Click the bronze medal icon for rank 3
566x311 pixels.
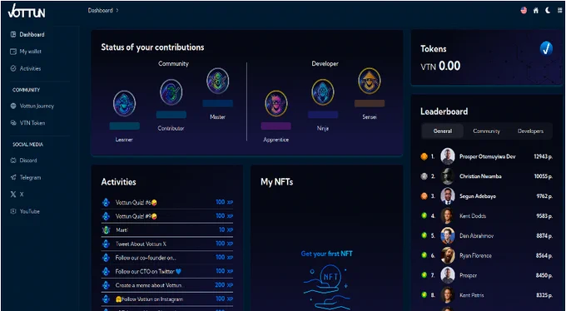click(x=424, y=196)
